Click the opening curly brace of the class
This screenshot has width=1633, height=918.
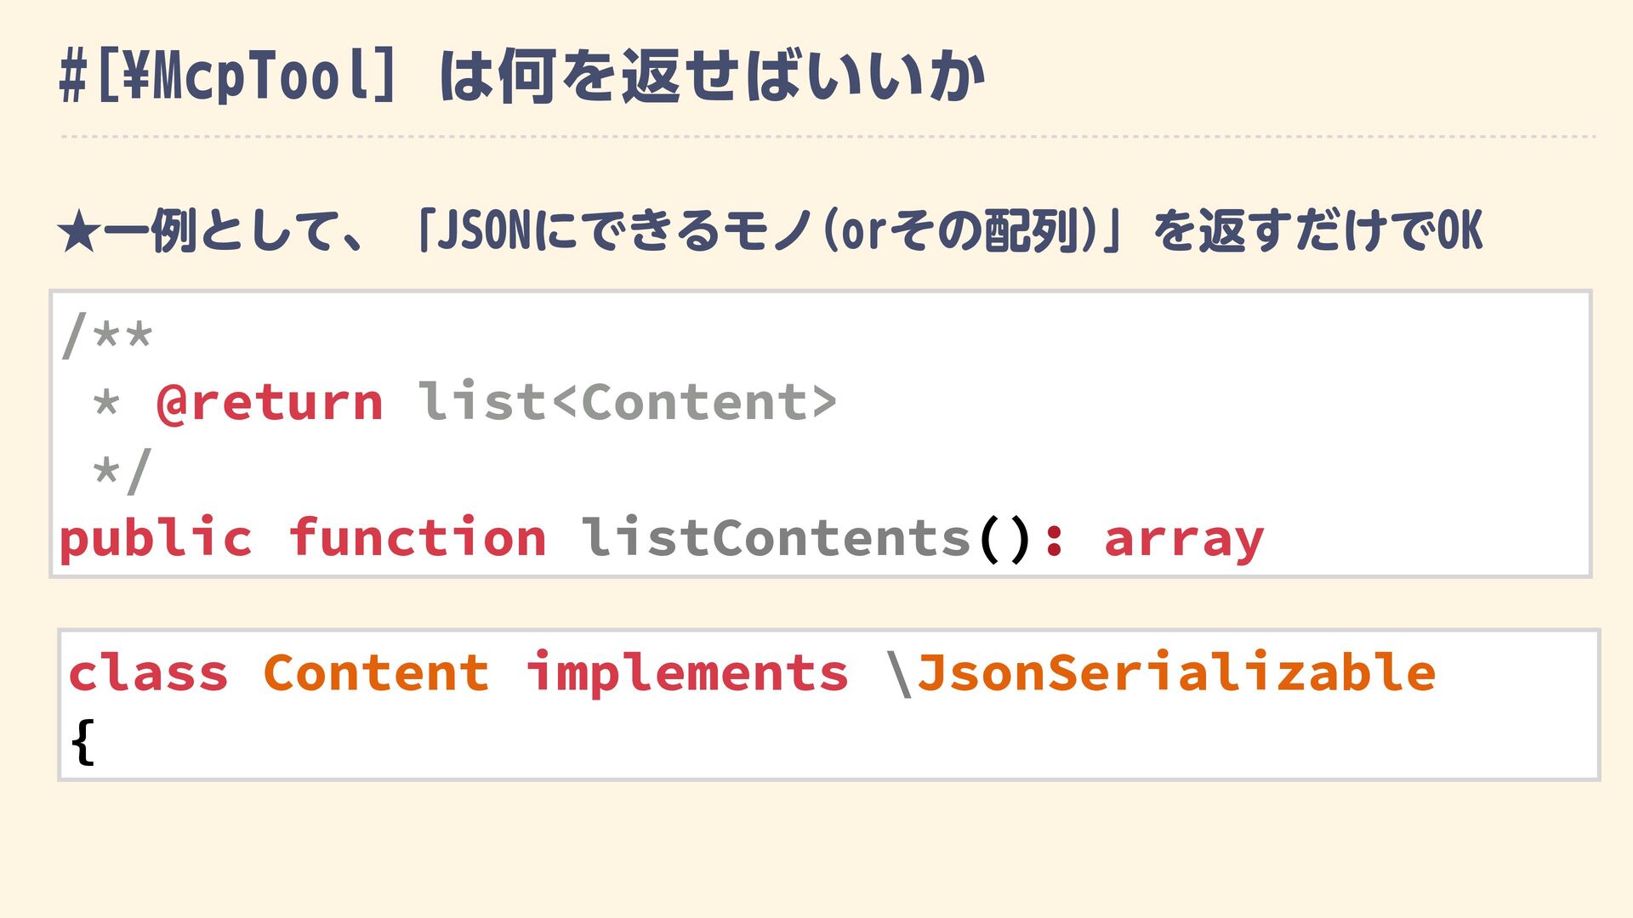pos(83,742)
